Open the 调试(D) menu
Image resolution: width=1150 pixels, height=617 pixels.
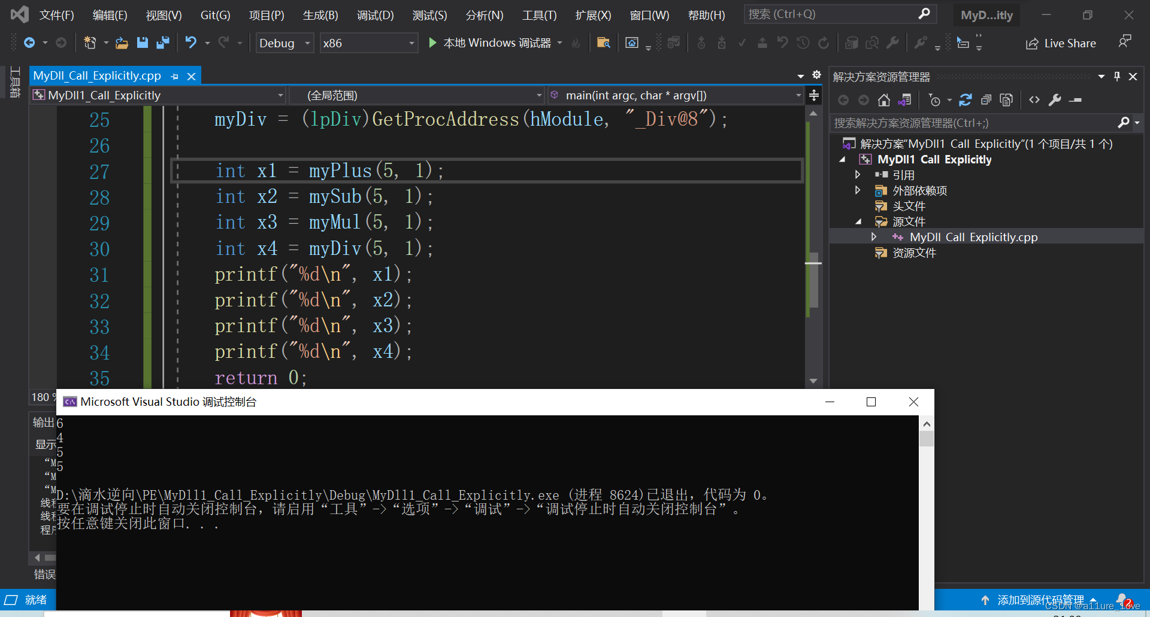tap(376, 15)
